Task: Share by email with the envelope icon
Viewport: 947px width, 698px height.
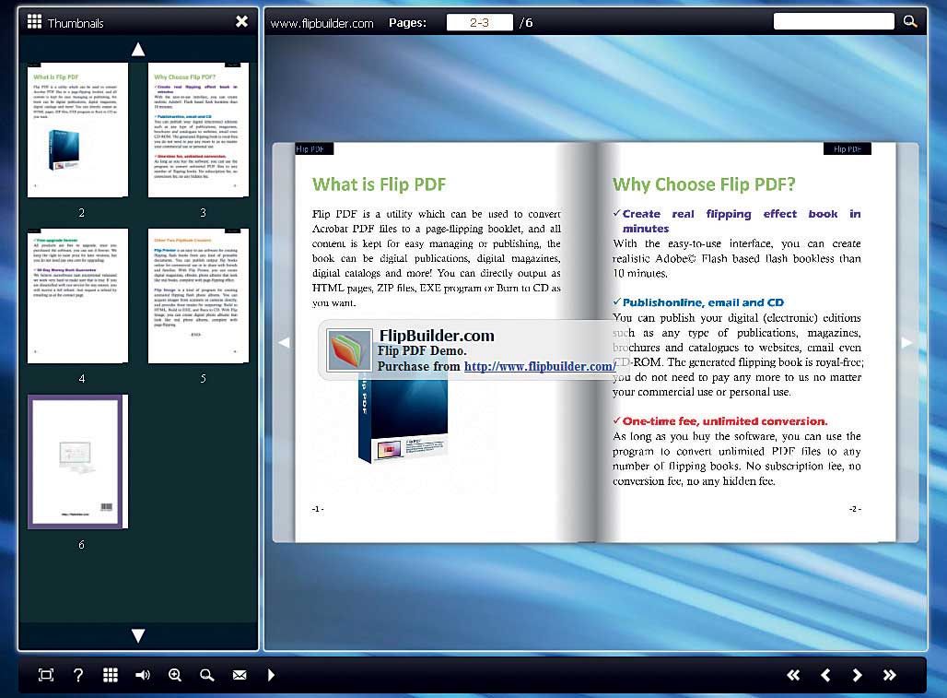Action: (240, 675)
